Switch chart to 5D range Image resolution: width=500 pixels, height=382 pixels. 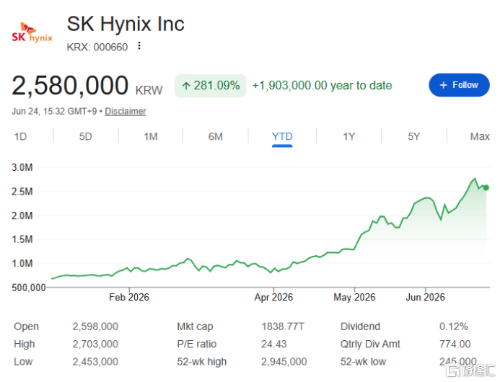click(85, 137)
